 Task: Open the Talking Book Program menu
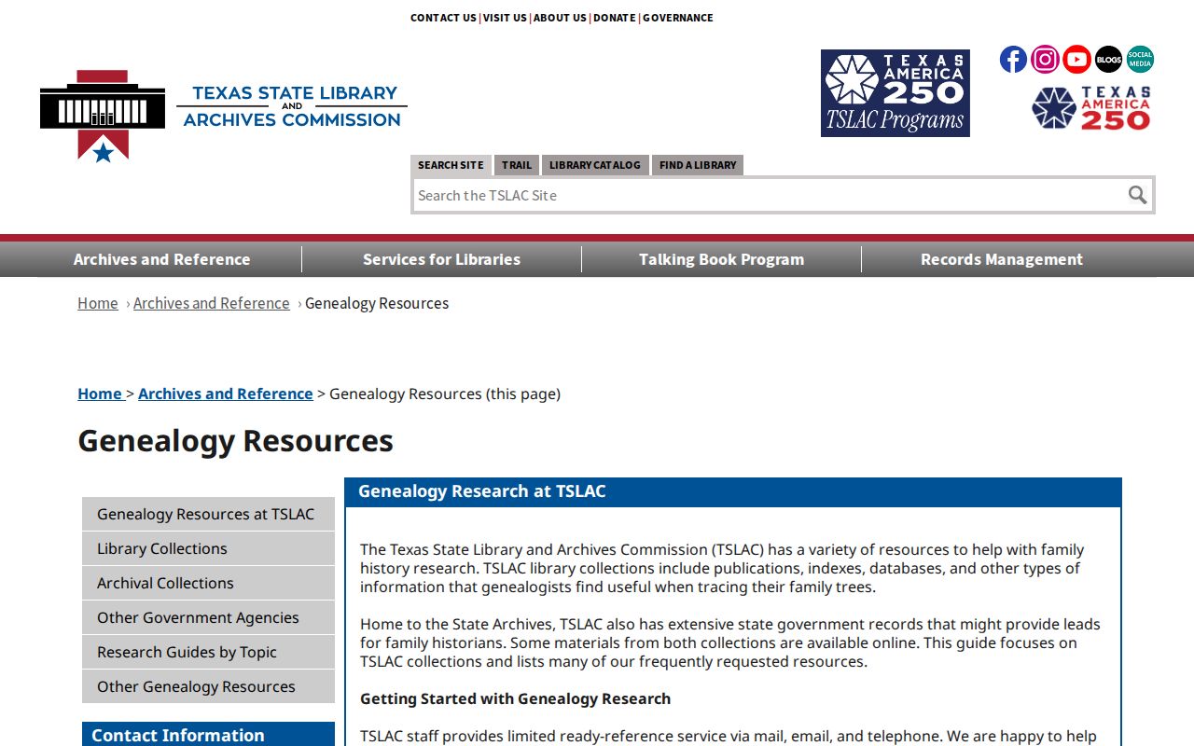pos(722,259)
